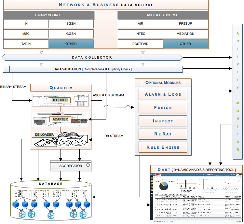The image size is (244, 224).
Task: Toggle the round indicator on the Aggregator box
Action: (88, 165)
